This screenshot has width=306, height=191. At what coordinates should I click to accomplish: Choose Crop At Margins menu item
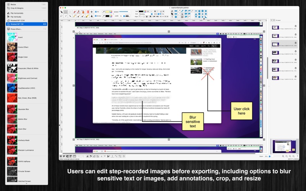pyautogui.click(x=26, y=8)
